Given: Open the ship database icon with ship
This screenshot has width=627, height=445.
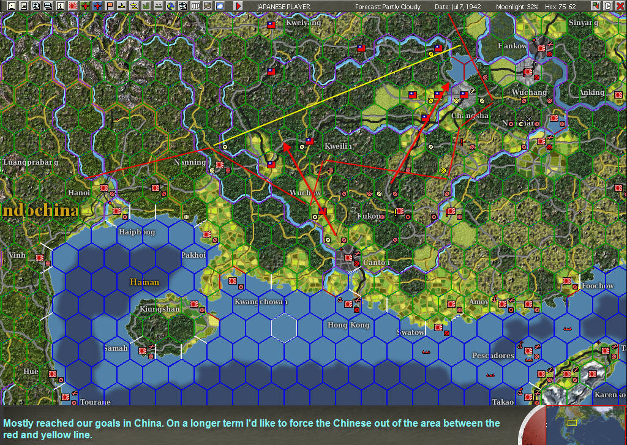Looking at the screenshot, I should [48, 6].
